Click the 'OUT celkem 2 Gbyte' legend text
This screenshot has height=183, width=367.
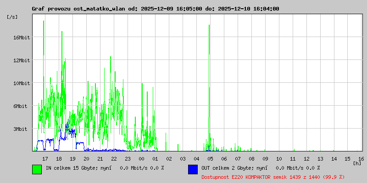227,168
